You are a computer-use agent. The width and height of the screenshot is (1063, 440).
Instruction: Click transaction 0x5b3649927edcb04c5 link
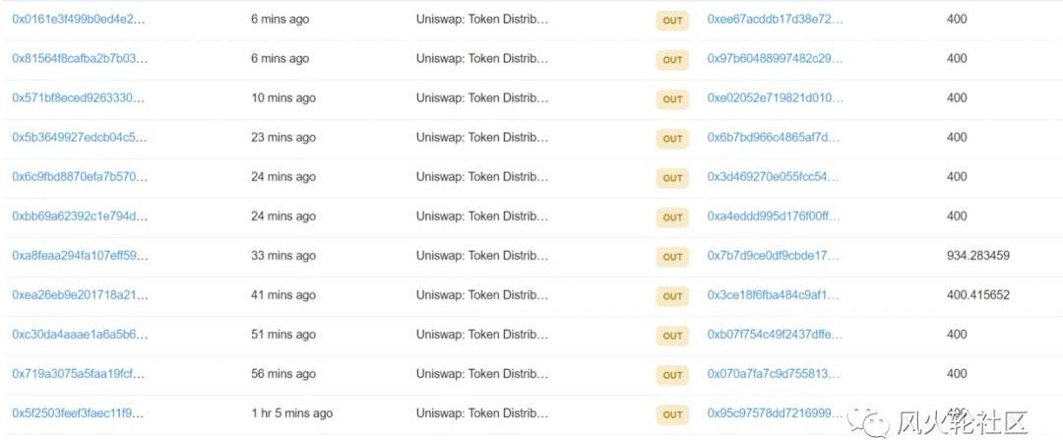pos(80,137)
